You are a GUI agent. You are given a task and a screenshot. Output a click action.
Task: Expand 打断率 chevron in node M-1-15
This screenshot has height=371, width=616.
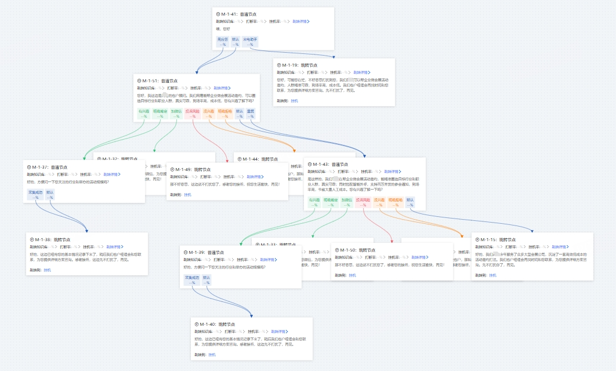(524, 247)
